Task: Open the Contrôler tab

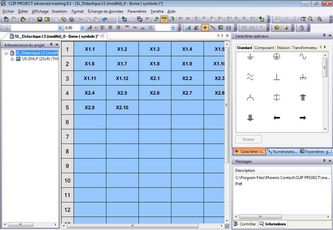Action: click(x=245, y=224)
